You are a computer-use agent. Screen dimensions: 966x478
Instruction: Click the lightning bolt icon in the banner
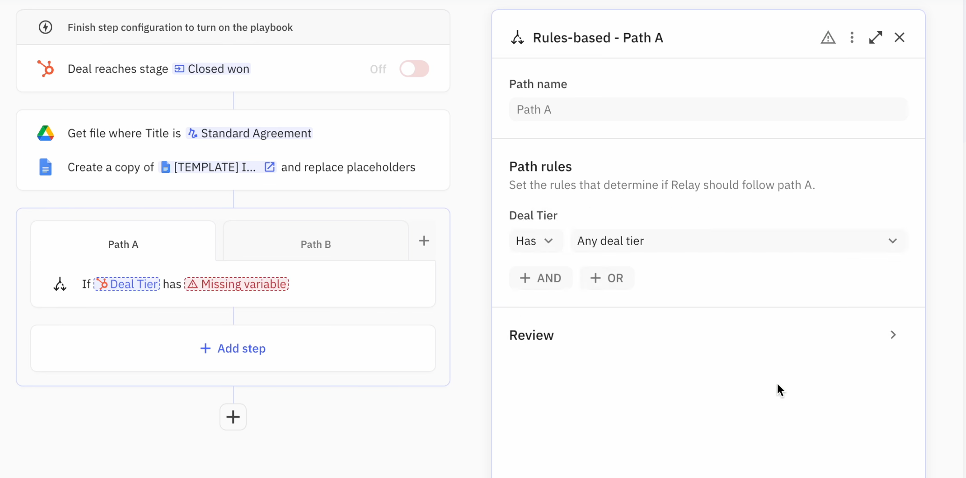(x=45, y=27)
